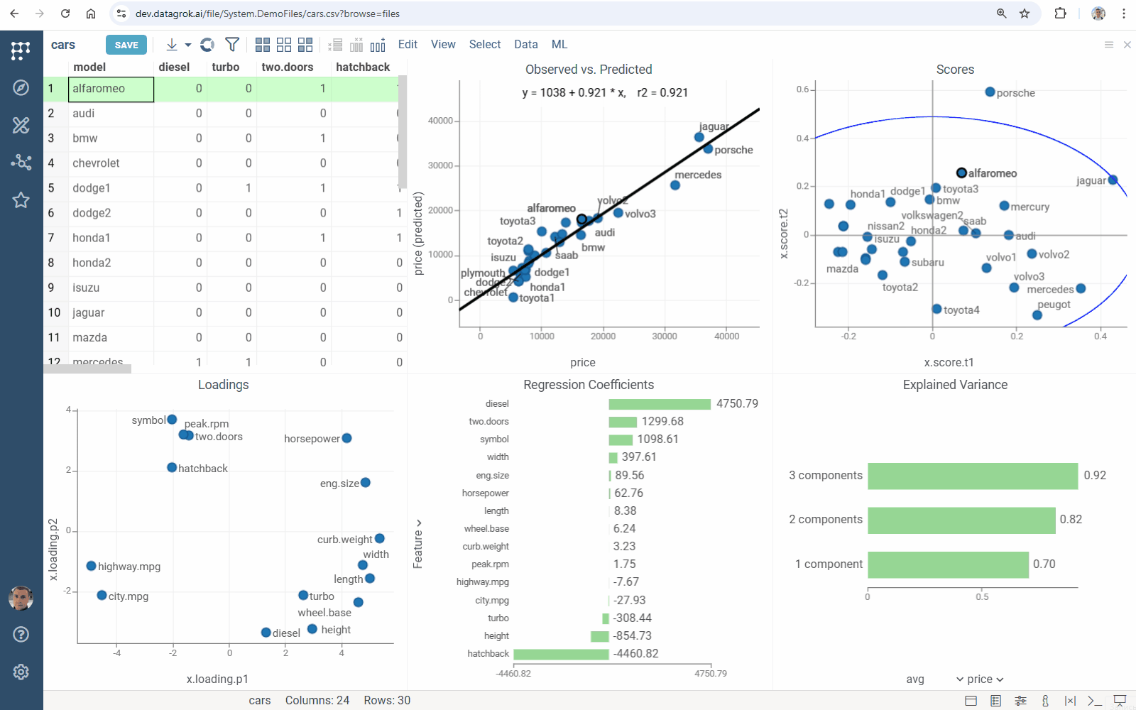Expand the dropdown arrow beside download icon
1136x710 pixels.
point(188,45)
